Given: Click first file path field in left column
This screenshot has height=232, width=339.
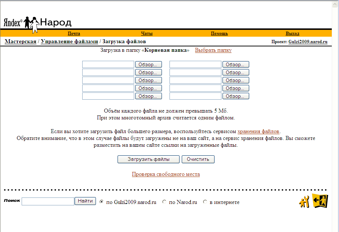Looking at the screenshot, I should tap(108, 64).
